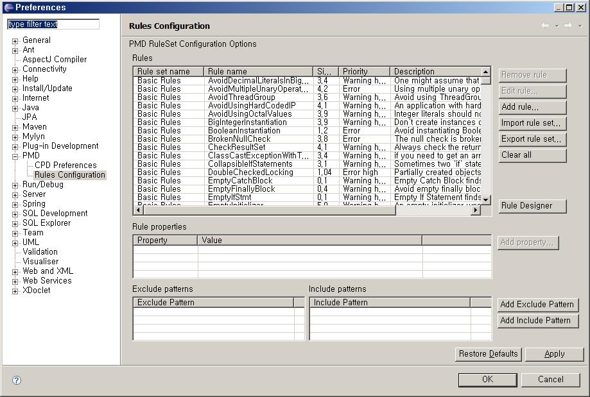Expand the Ant tree node
590x397 pixels.
(15, 51)
